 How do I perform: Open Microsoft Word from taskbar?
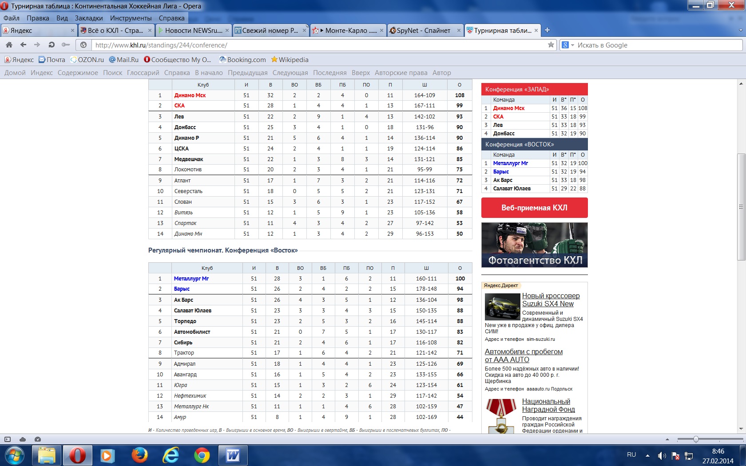233,455
